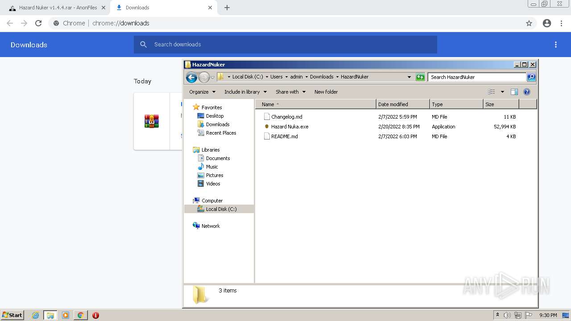
Task: Open the Share with dropdown
Action: pos(290,92)
